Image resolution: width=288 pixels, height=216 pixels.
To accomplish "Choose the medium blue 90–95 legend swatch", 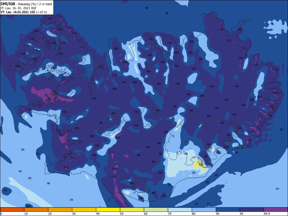I will click(228, 210).
